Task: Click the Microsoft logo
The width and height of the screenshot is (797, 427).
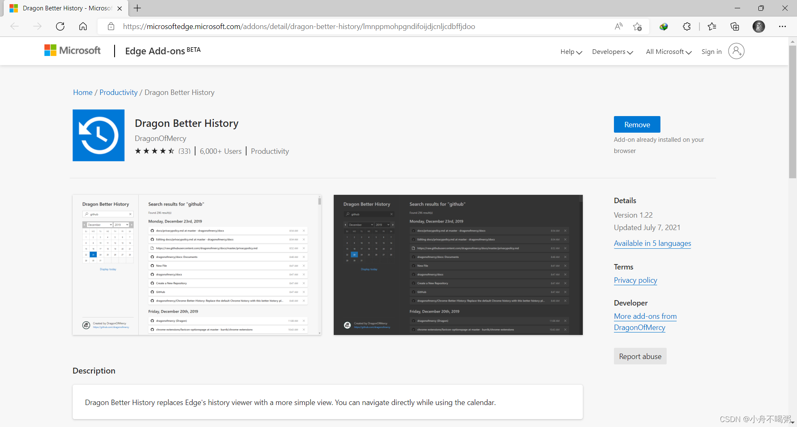Action: pyautogui.click(x=73, y=51)
